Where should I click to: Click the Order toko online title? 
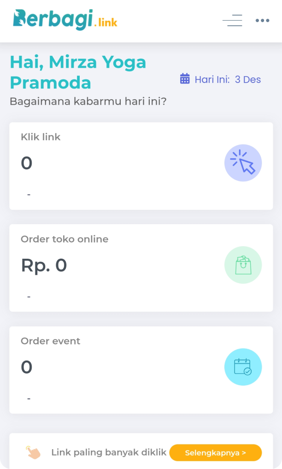(x=65, y=239)
